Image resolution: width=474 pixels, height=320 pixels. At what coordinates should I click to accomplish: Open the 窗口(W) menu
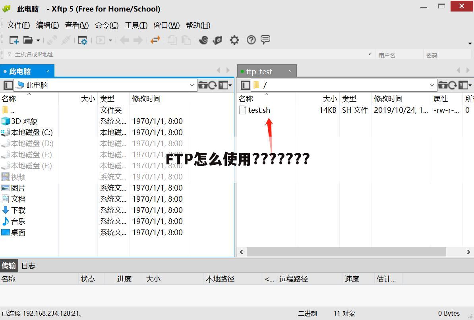point(166,25)
